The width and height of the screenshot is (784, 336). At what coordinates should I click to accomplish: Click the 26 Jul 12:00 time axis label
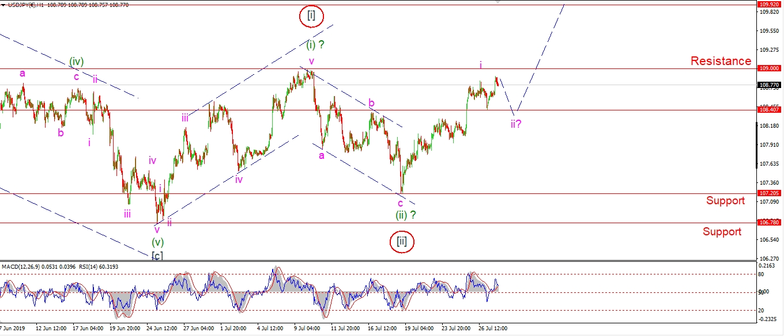click(x=492, y=329)
